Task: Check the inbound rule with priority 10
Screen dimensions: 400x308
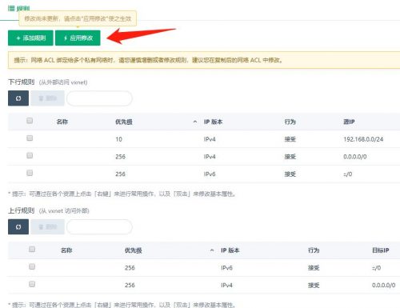Action: [30, 138]
